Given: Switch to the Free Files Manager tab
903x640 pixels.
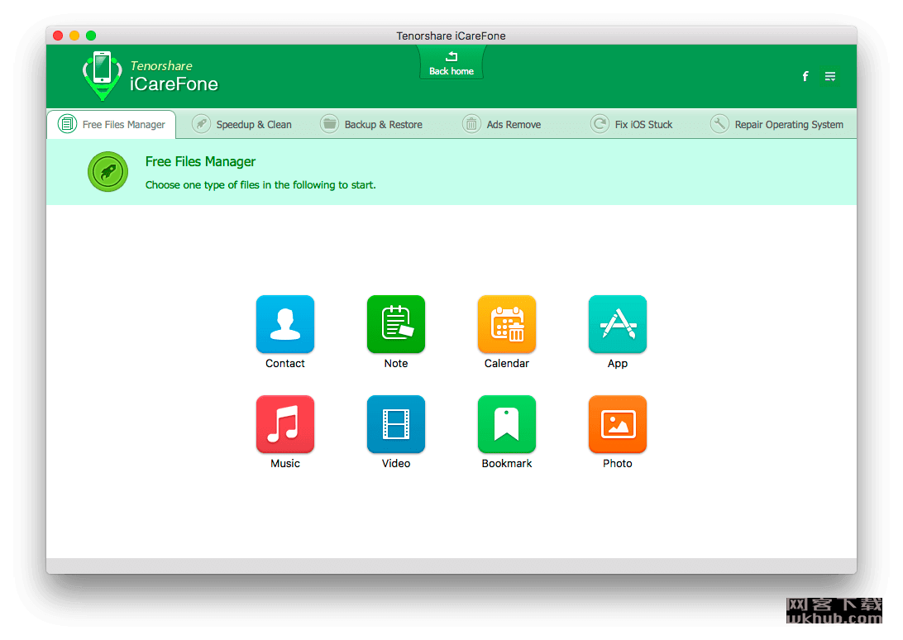Looking at the screenshot, I should (x=112, y=124).
